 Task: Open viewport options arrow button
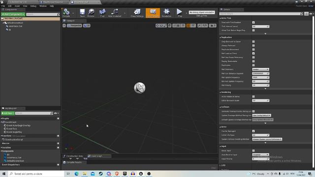point(64,26)
